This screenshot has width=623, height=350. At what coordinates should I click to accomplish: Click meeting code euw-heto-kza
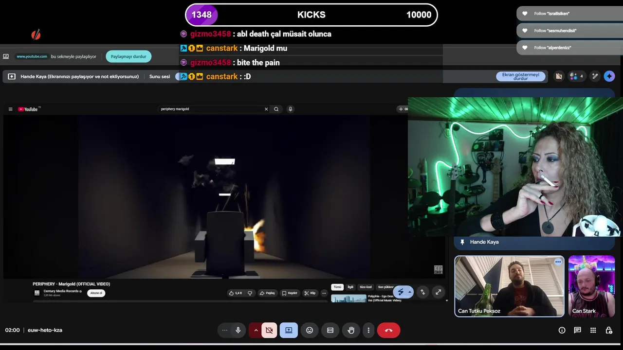click(45, 330)
